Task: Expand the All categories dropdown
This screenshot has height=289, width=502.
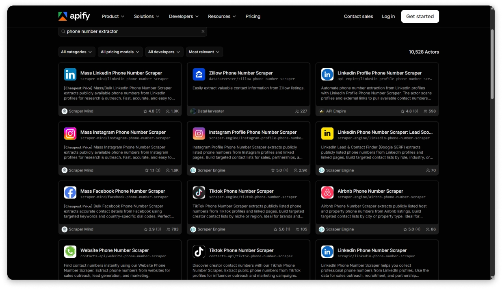Action: click(x=77, y=52)
